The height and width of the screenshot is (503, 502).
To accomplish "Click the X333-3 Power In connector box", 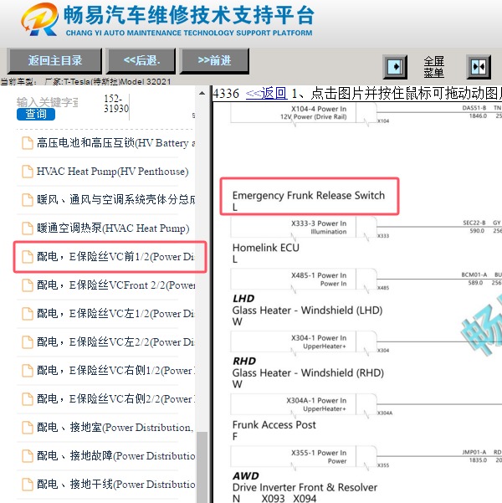I will (x=303, y=227).
